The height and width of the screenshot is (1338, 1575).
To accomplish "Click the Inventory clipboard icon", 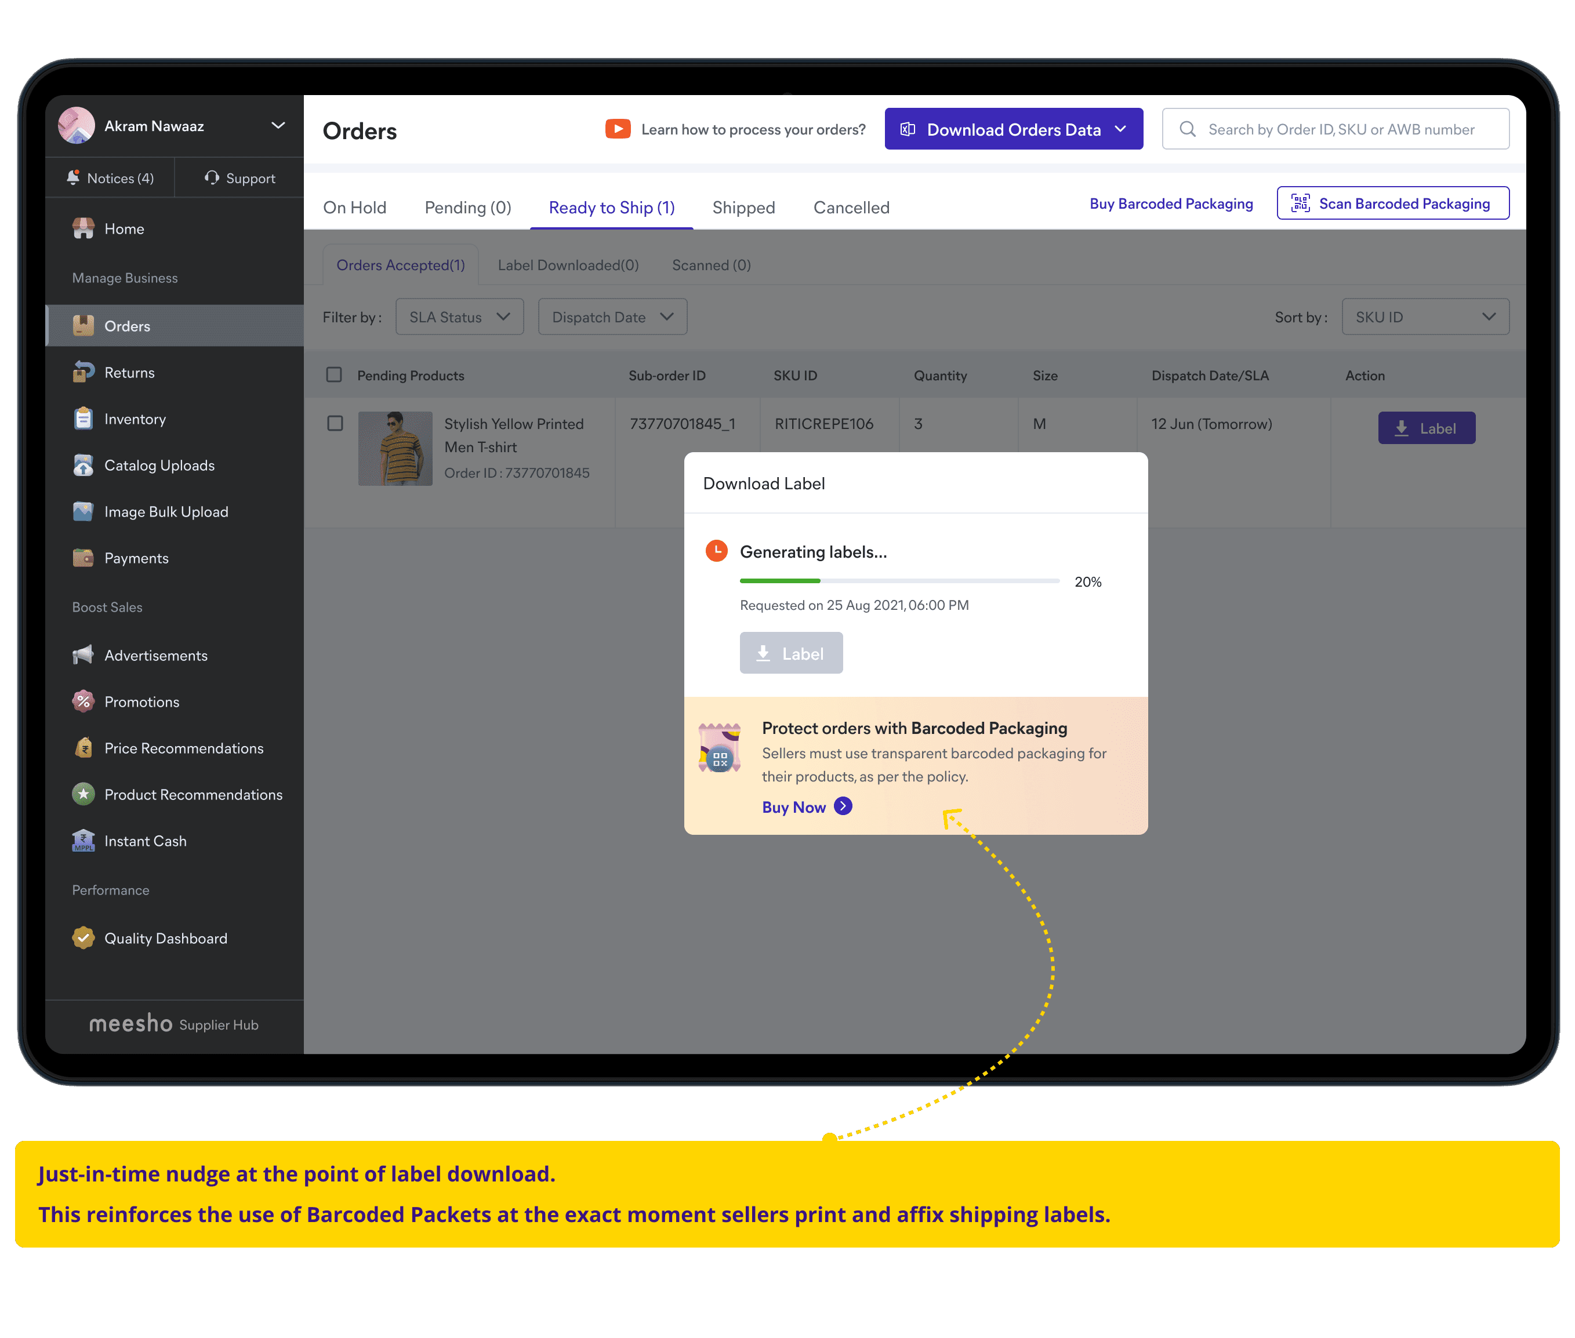I will [x=84, y=419].
